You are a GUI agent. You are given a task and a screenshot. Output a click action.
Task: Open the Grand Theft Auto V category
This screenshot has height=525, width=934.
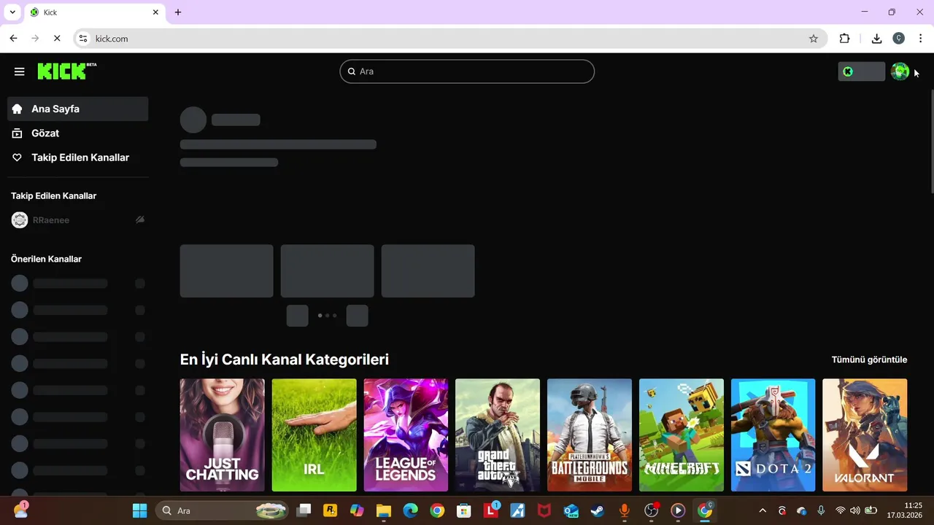pos(498,435)
